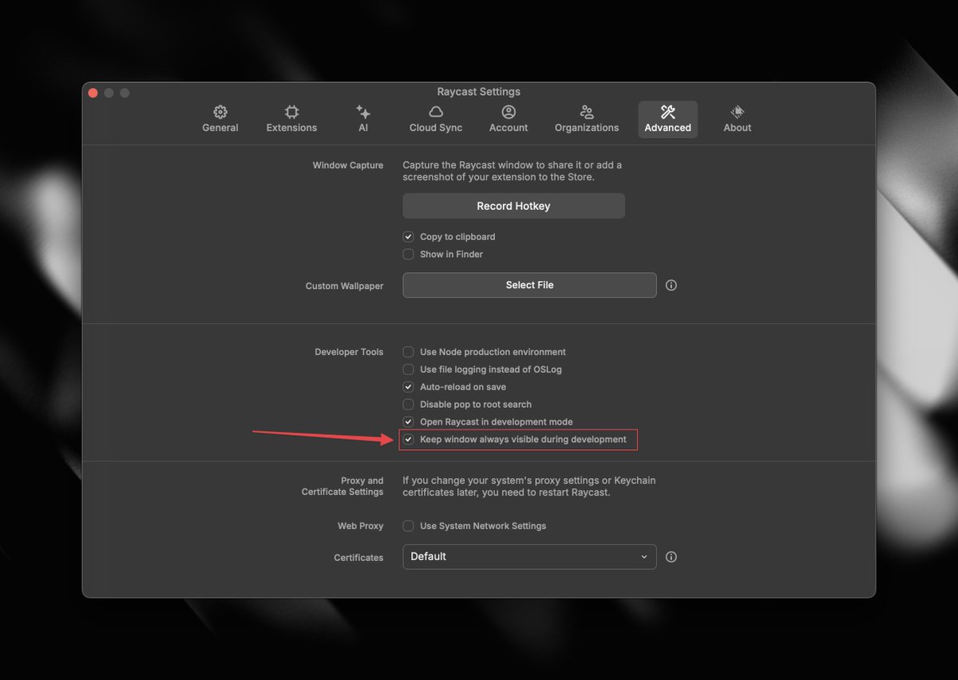958x680 pixels.
Task: Click the Record Hotkey button
Action: coord(513,206)
